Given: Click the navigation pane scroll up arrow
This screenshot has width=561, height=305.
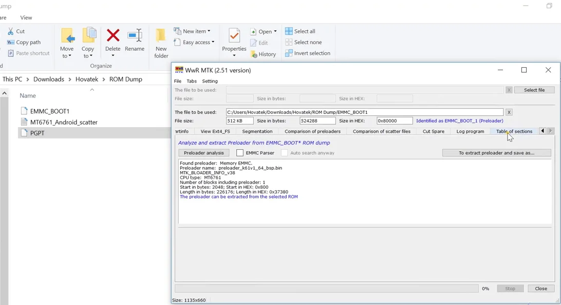Looking at the screenshot, I should [4, 93].
